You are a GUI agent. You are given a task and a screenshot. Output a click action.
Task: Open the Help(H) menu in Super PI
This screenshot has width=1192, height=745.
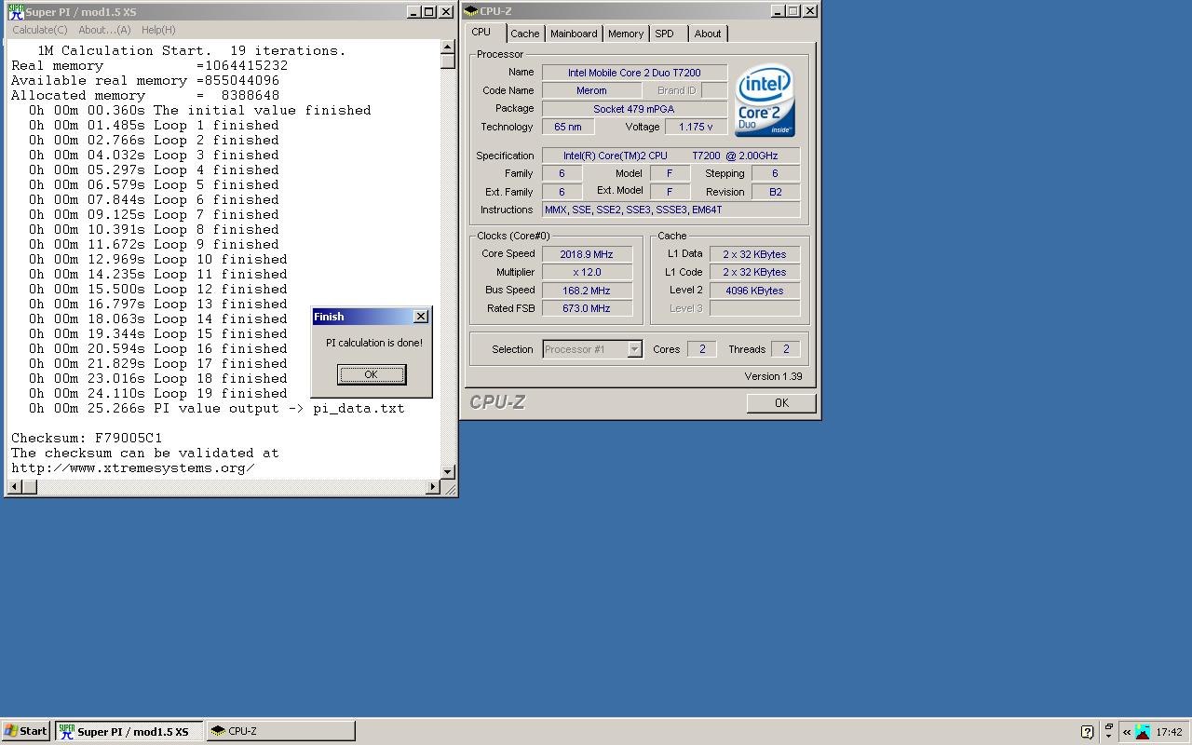pos(158,30)
